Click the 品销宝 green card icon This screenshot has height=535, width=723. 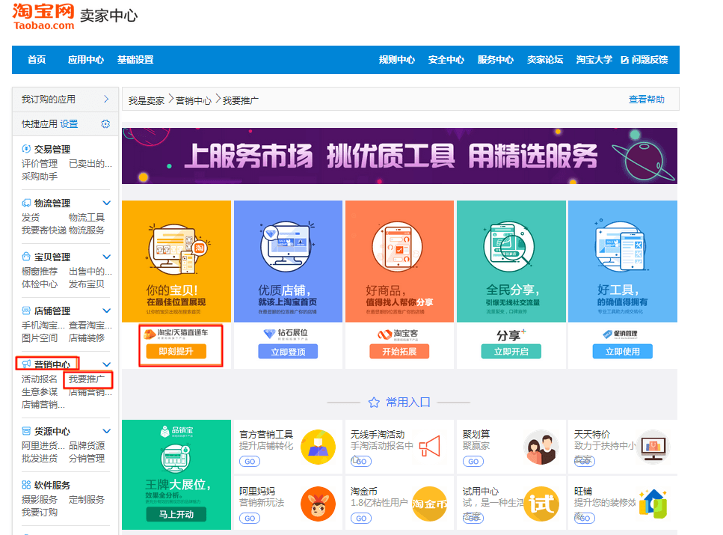[176, 458]
